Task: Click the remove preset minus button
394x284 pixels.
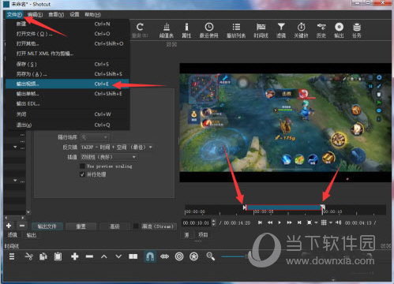Action: (22, 226)
